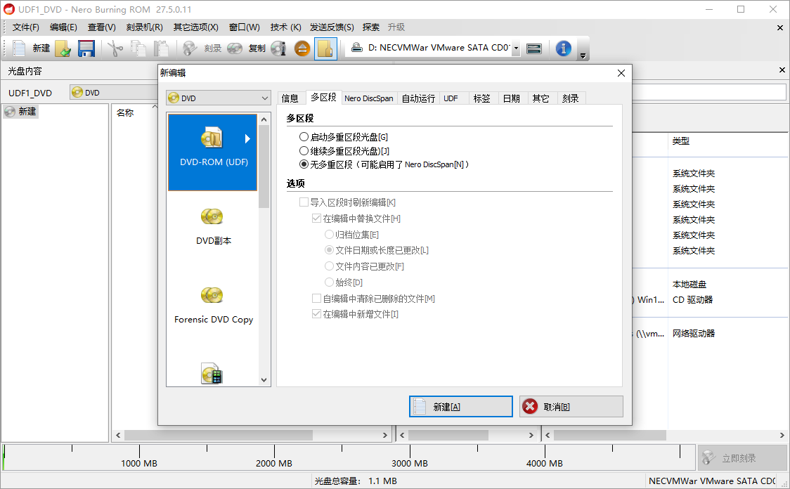Open the disc info (blue i) icon
This screenshot has width=790, height=489.
[x=563, y=48]
